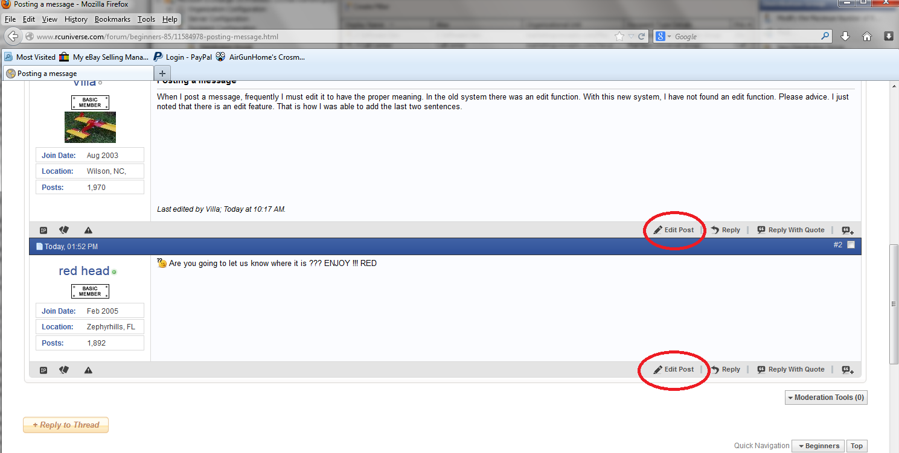The image size is (899, 453).
Task: Go to the Firefox home page icon
Action: 867,36
